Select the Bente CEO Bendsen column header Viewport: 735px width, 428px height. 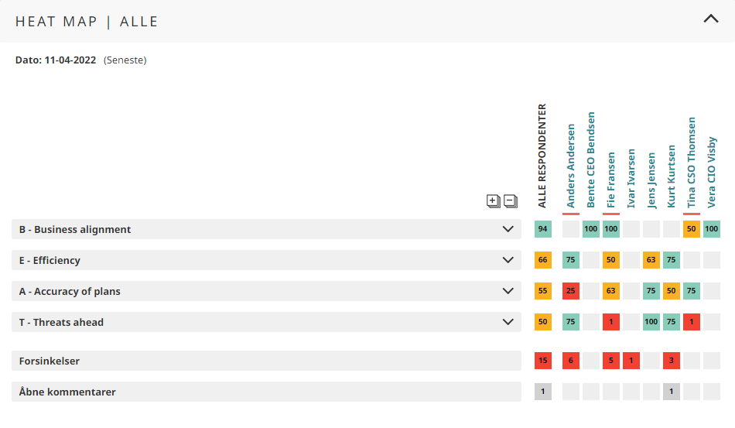[x=591, y=160]
